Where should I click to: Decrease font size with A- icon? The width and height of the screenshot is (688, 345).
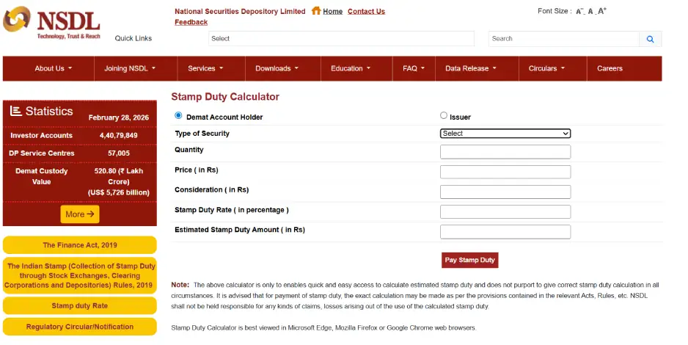(x=579, y=11)
